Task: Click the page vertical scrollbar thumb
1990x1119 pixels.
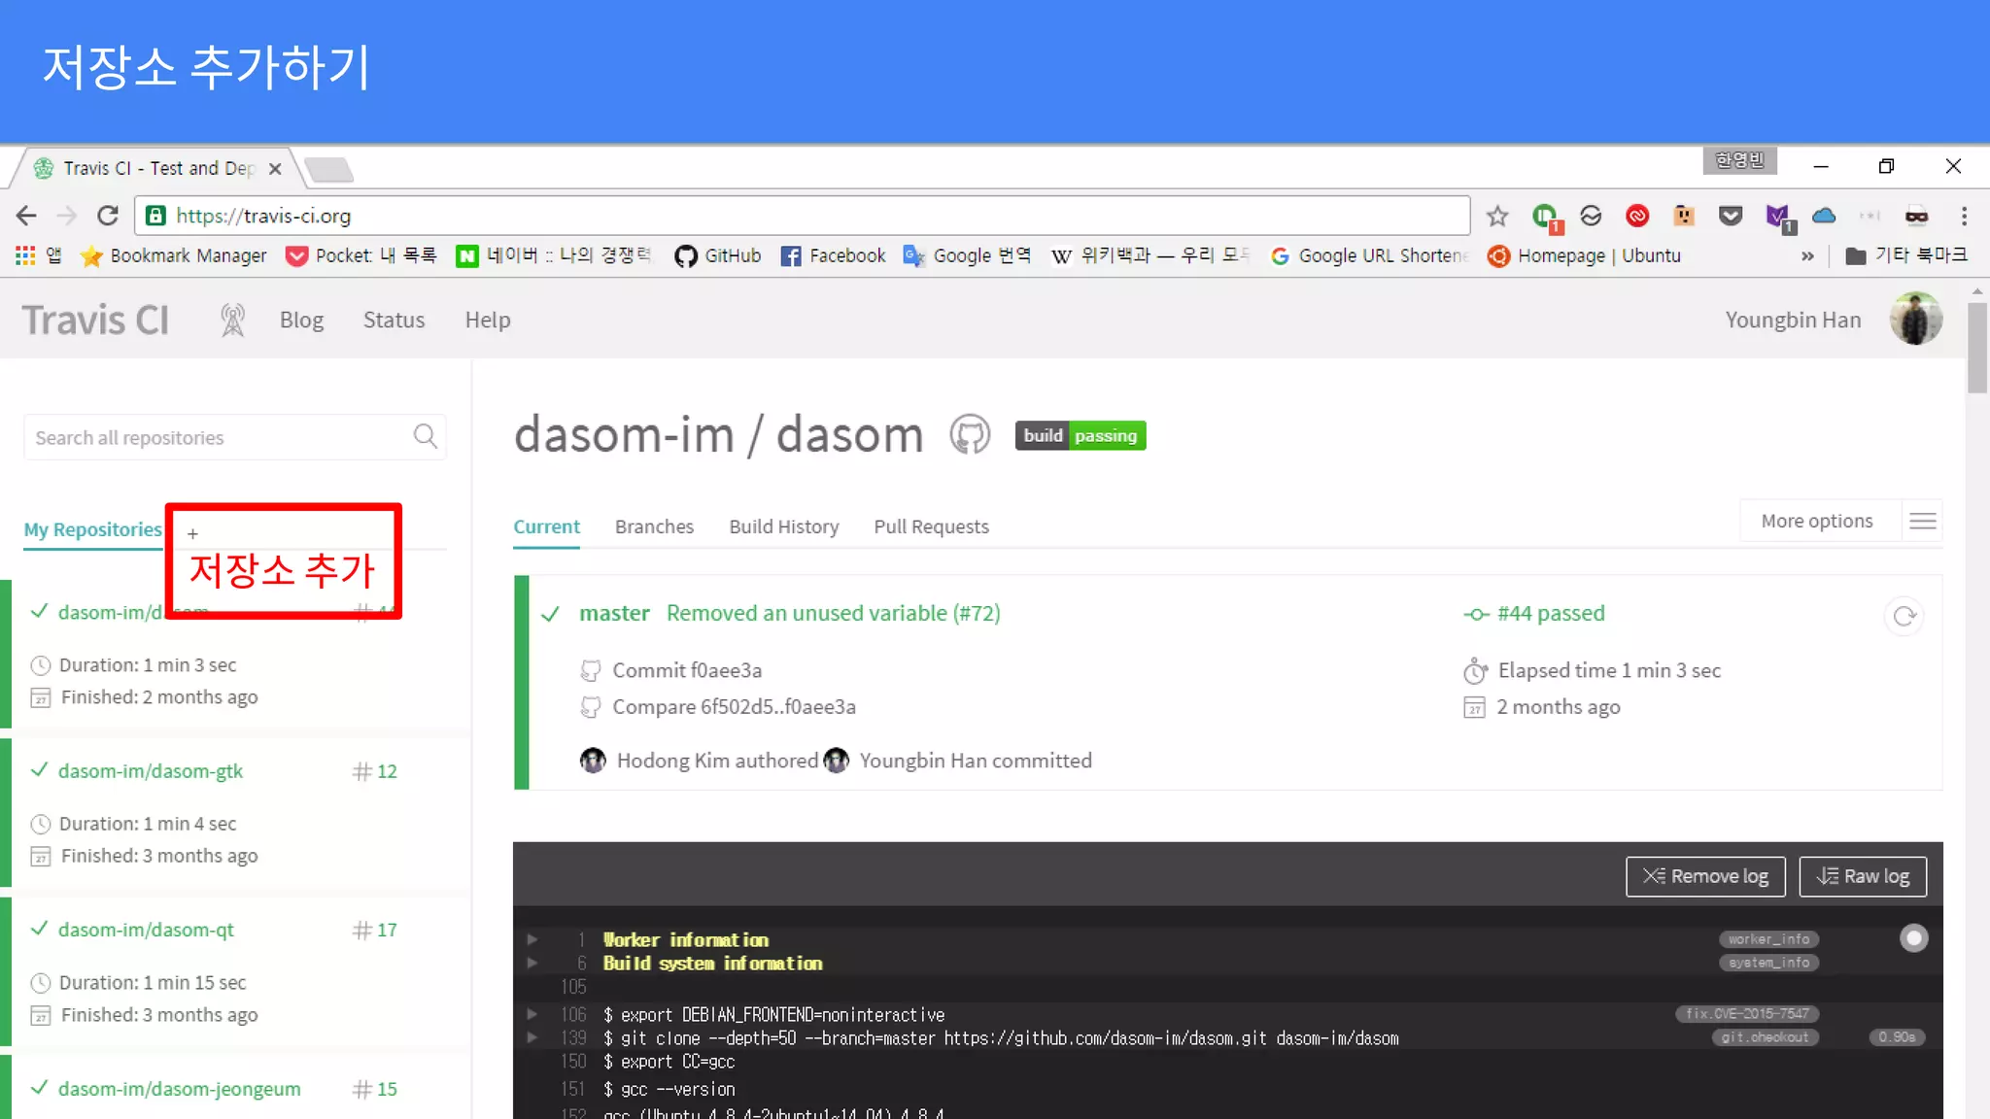Action: pos(1976,347)
